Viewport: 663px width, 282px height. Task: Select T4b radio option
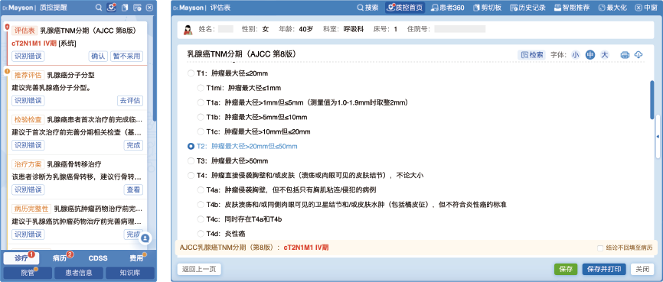(201, 204)
